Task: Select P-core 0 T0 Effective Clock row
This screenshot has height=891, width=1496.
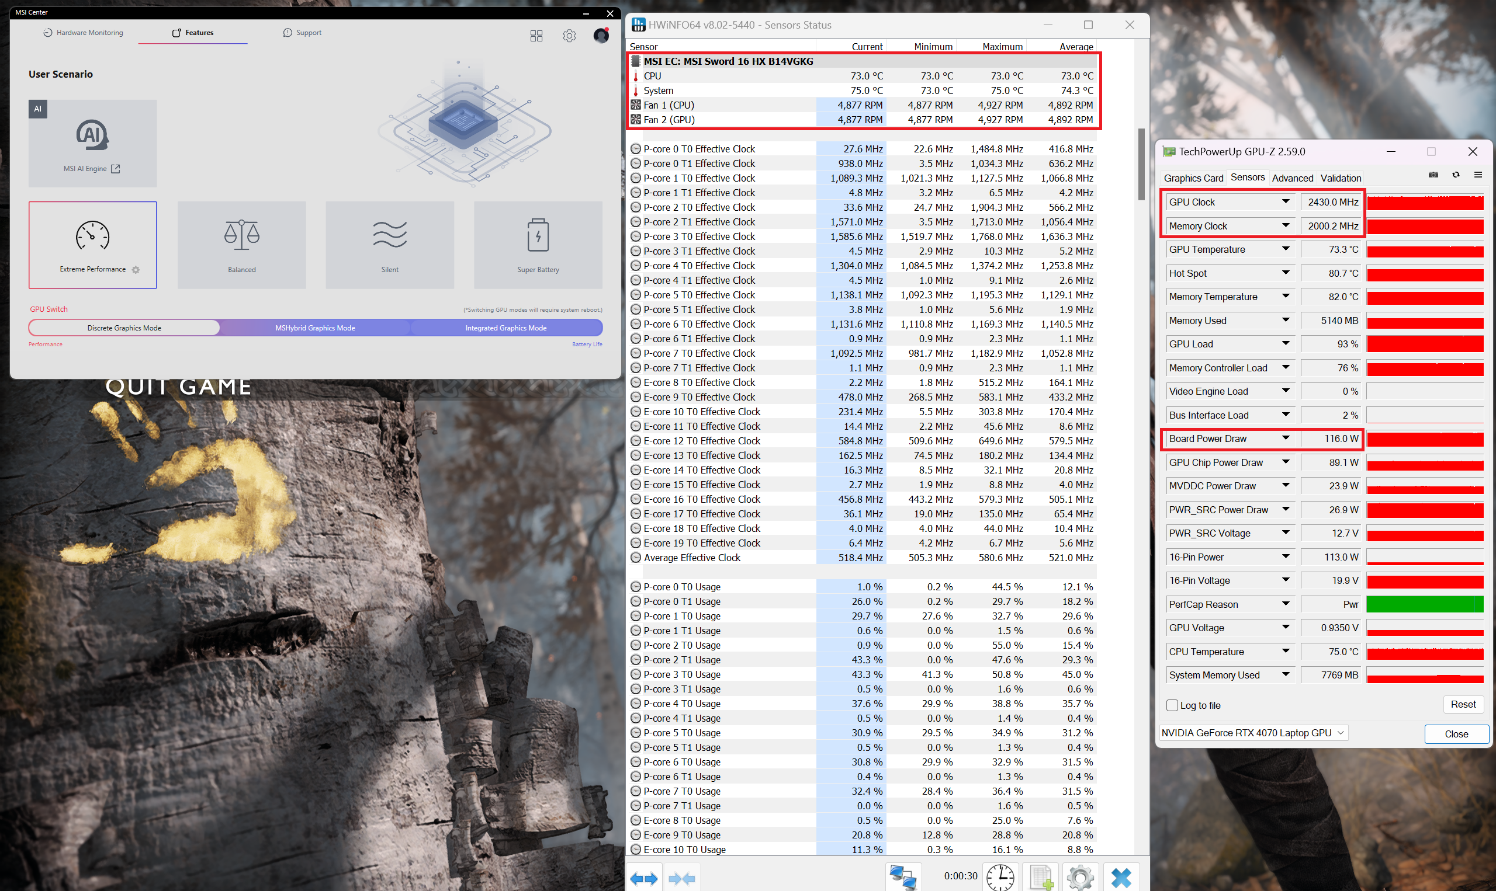Action: pyautogui.click(x=862, y=149)
